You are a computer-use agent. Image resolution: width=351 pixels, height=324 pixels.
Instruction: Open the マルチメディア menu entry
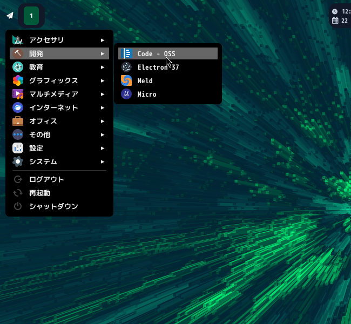pyautogui.click(x=59, y=94)
